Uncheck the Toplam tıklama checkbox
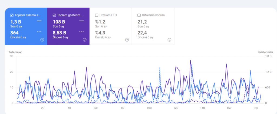The image size is (277, 114). pos(12,15)
